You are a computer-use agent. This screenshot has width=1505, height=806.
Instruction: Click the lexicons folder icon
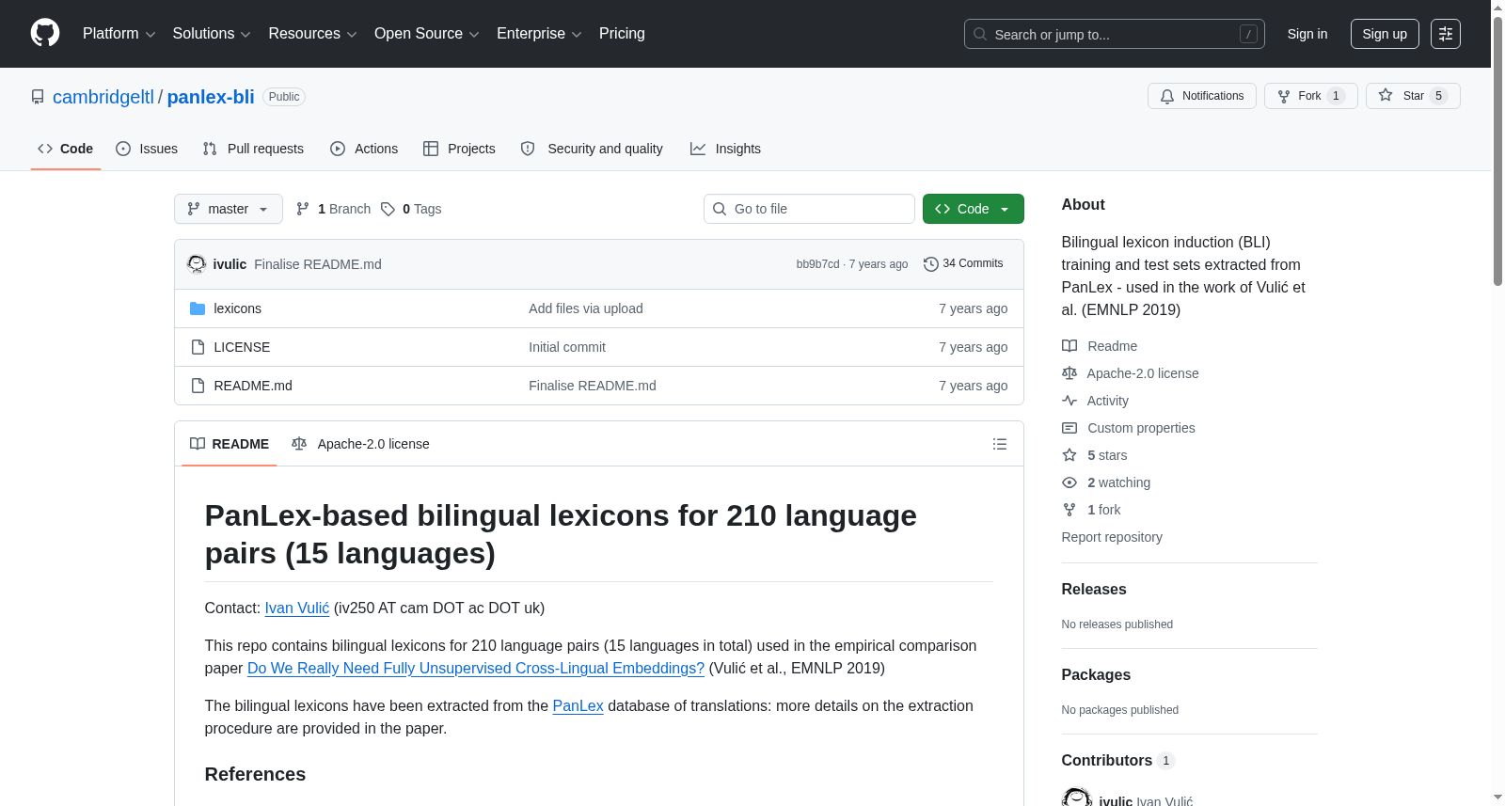pos(198,308)
